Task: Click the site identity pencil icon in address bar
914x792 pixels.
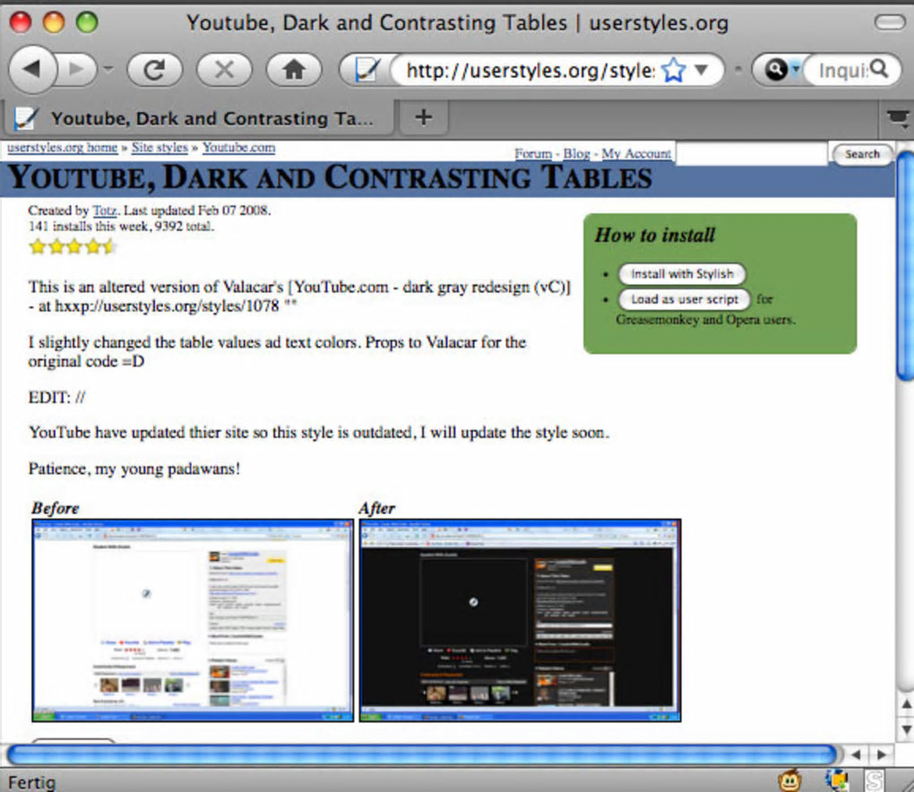Action: (x=366, y=71)
